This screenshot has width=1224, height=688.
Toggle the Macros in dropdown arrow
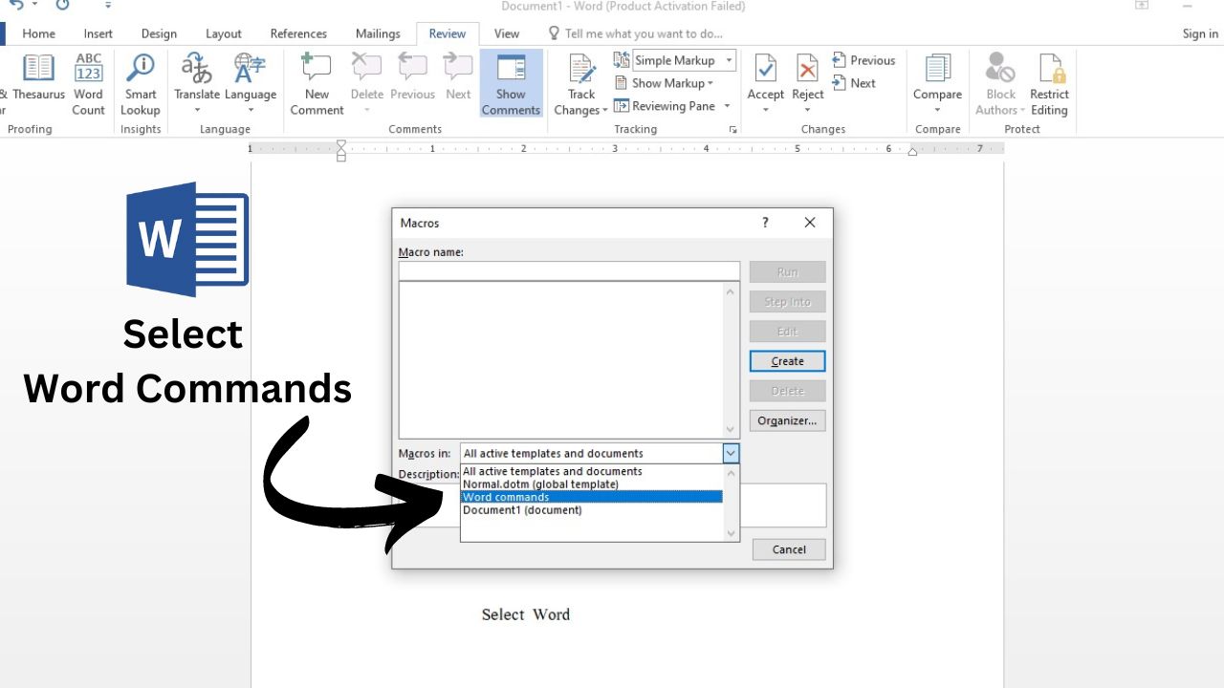[731, 454]
